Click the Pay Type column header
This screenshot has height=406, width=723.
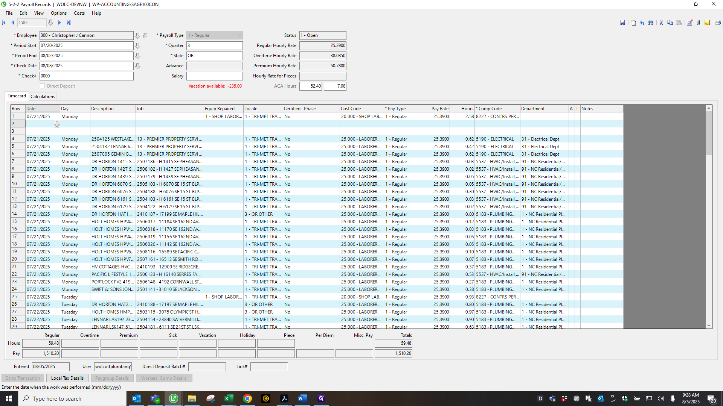pyautogui.click(x=400, y=109)
